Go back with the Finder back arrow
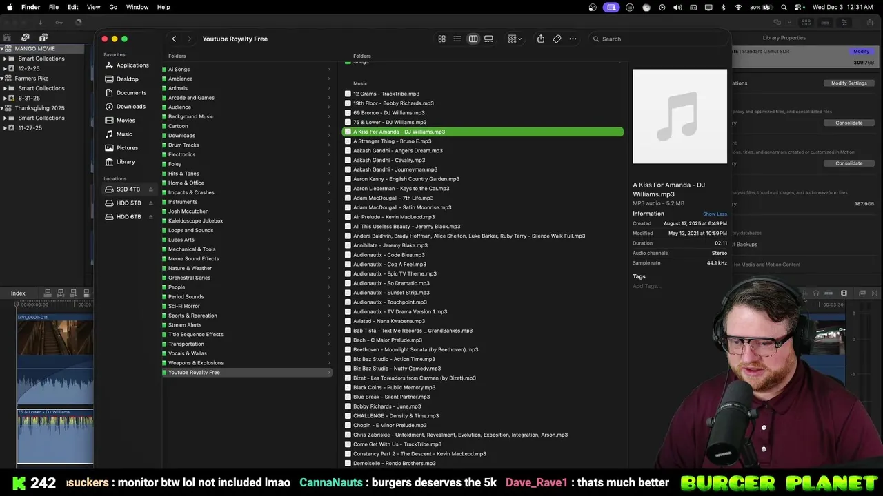Image resolution: width=883 pixels, height=496 pixels. pos(174,39)
